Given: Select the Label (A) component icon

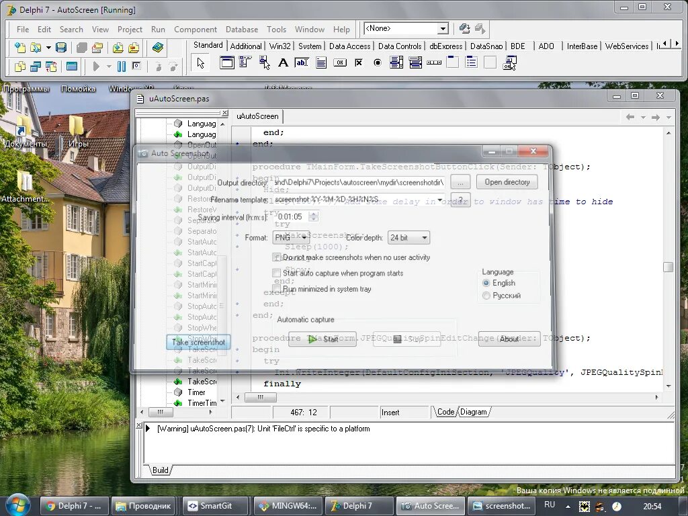Looking at the screenshot, I should click(x=283, y=62).
